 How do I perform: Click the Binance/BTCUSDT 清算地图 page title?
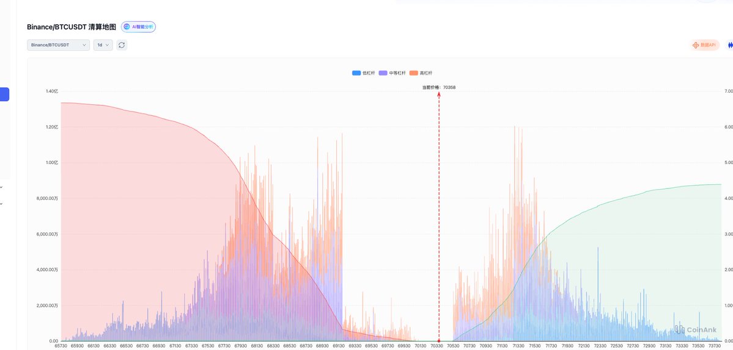pyautogui.click(x=72, y=27)
